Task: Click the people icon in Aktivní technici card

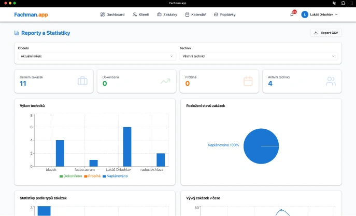Action: pos(331,81)
